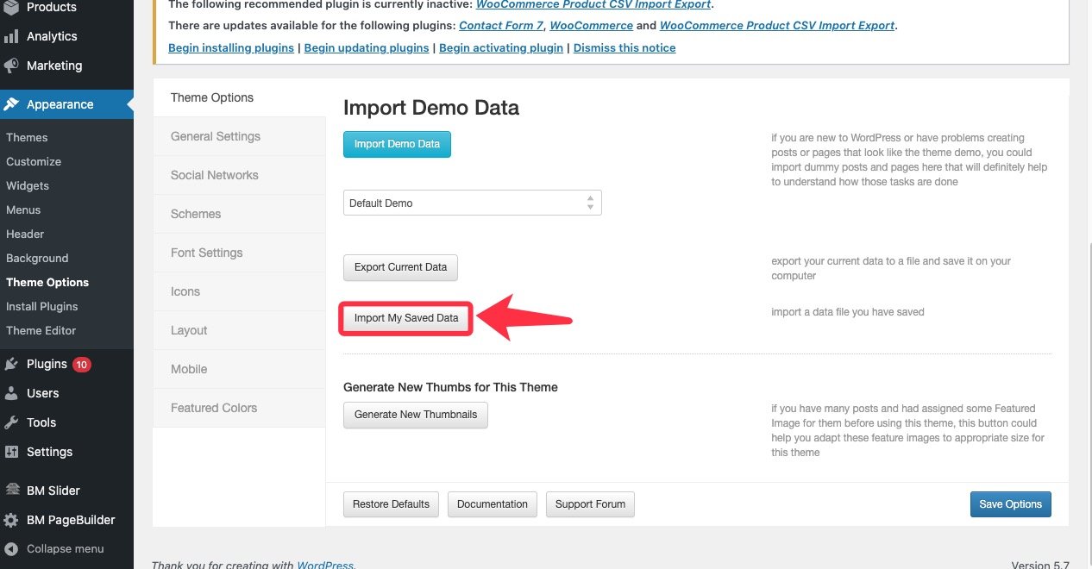The image size is (1092, 569).
Task: Switch to Icons tab
Action: [239, 291]
